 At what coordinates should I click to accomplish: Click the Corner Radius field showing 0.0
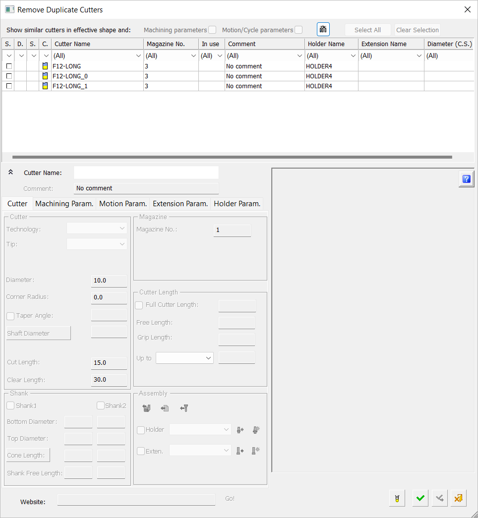109,297
